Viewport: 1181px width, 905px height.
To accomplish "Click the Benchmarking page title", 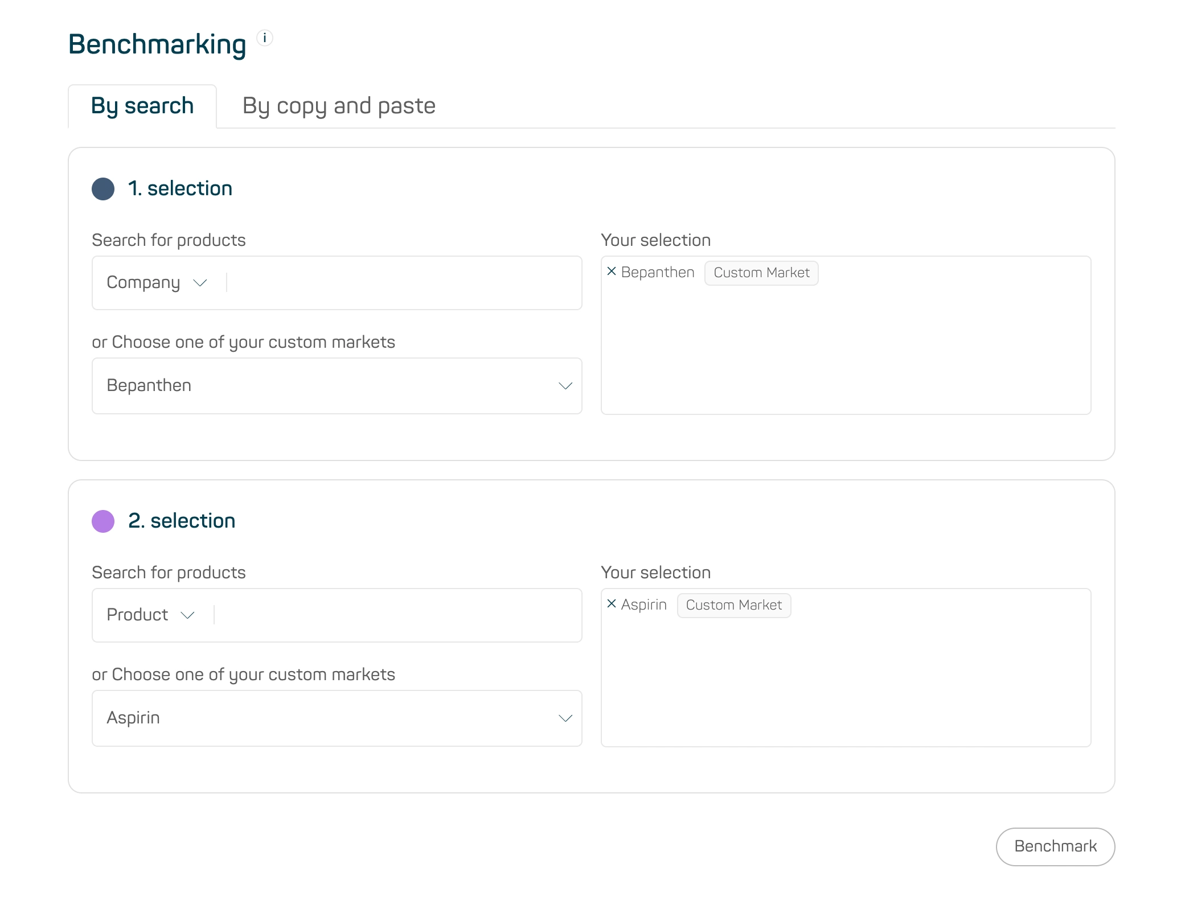I will [x=157, y=44].
